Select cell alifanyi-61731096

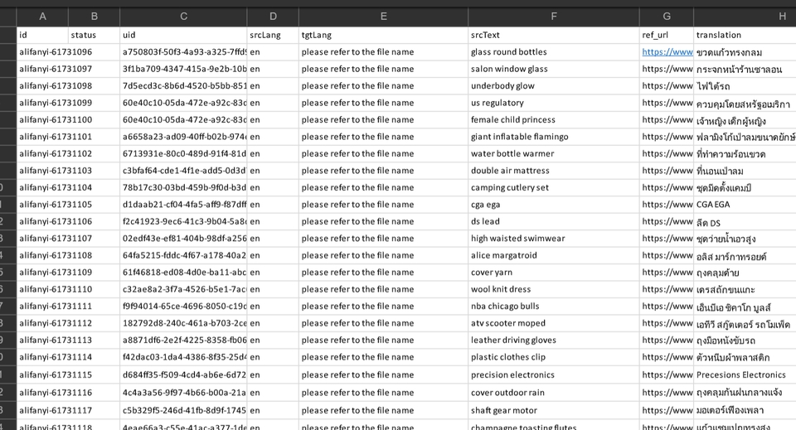42,51
